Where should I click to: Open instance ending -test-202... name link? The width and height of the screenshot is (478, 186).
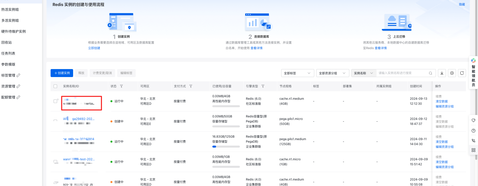click(x=79, y=159)
